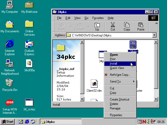167x125 pixels.
Task: Expand the toolbar overflow chevron
Action: click(x=156, y=23)
